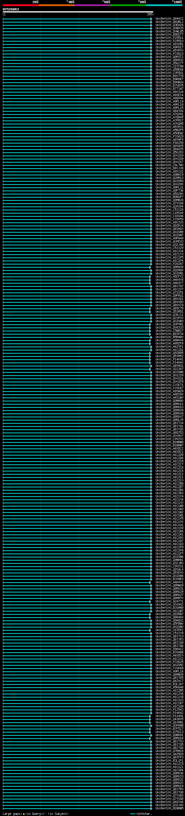Click the UniRef100_Q7YXN3 label
The width and height of the screenshot is (185, 816).
click(x=169, y=795)
